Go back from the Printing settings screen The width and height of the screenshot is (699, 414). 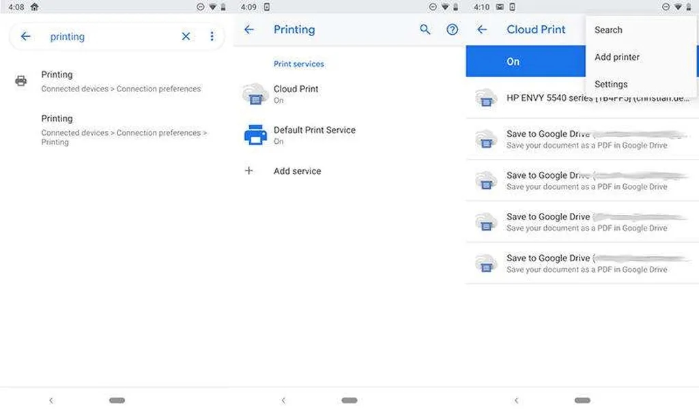pos(249,30)
